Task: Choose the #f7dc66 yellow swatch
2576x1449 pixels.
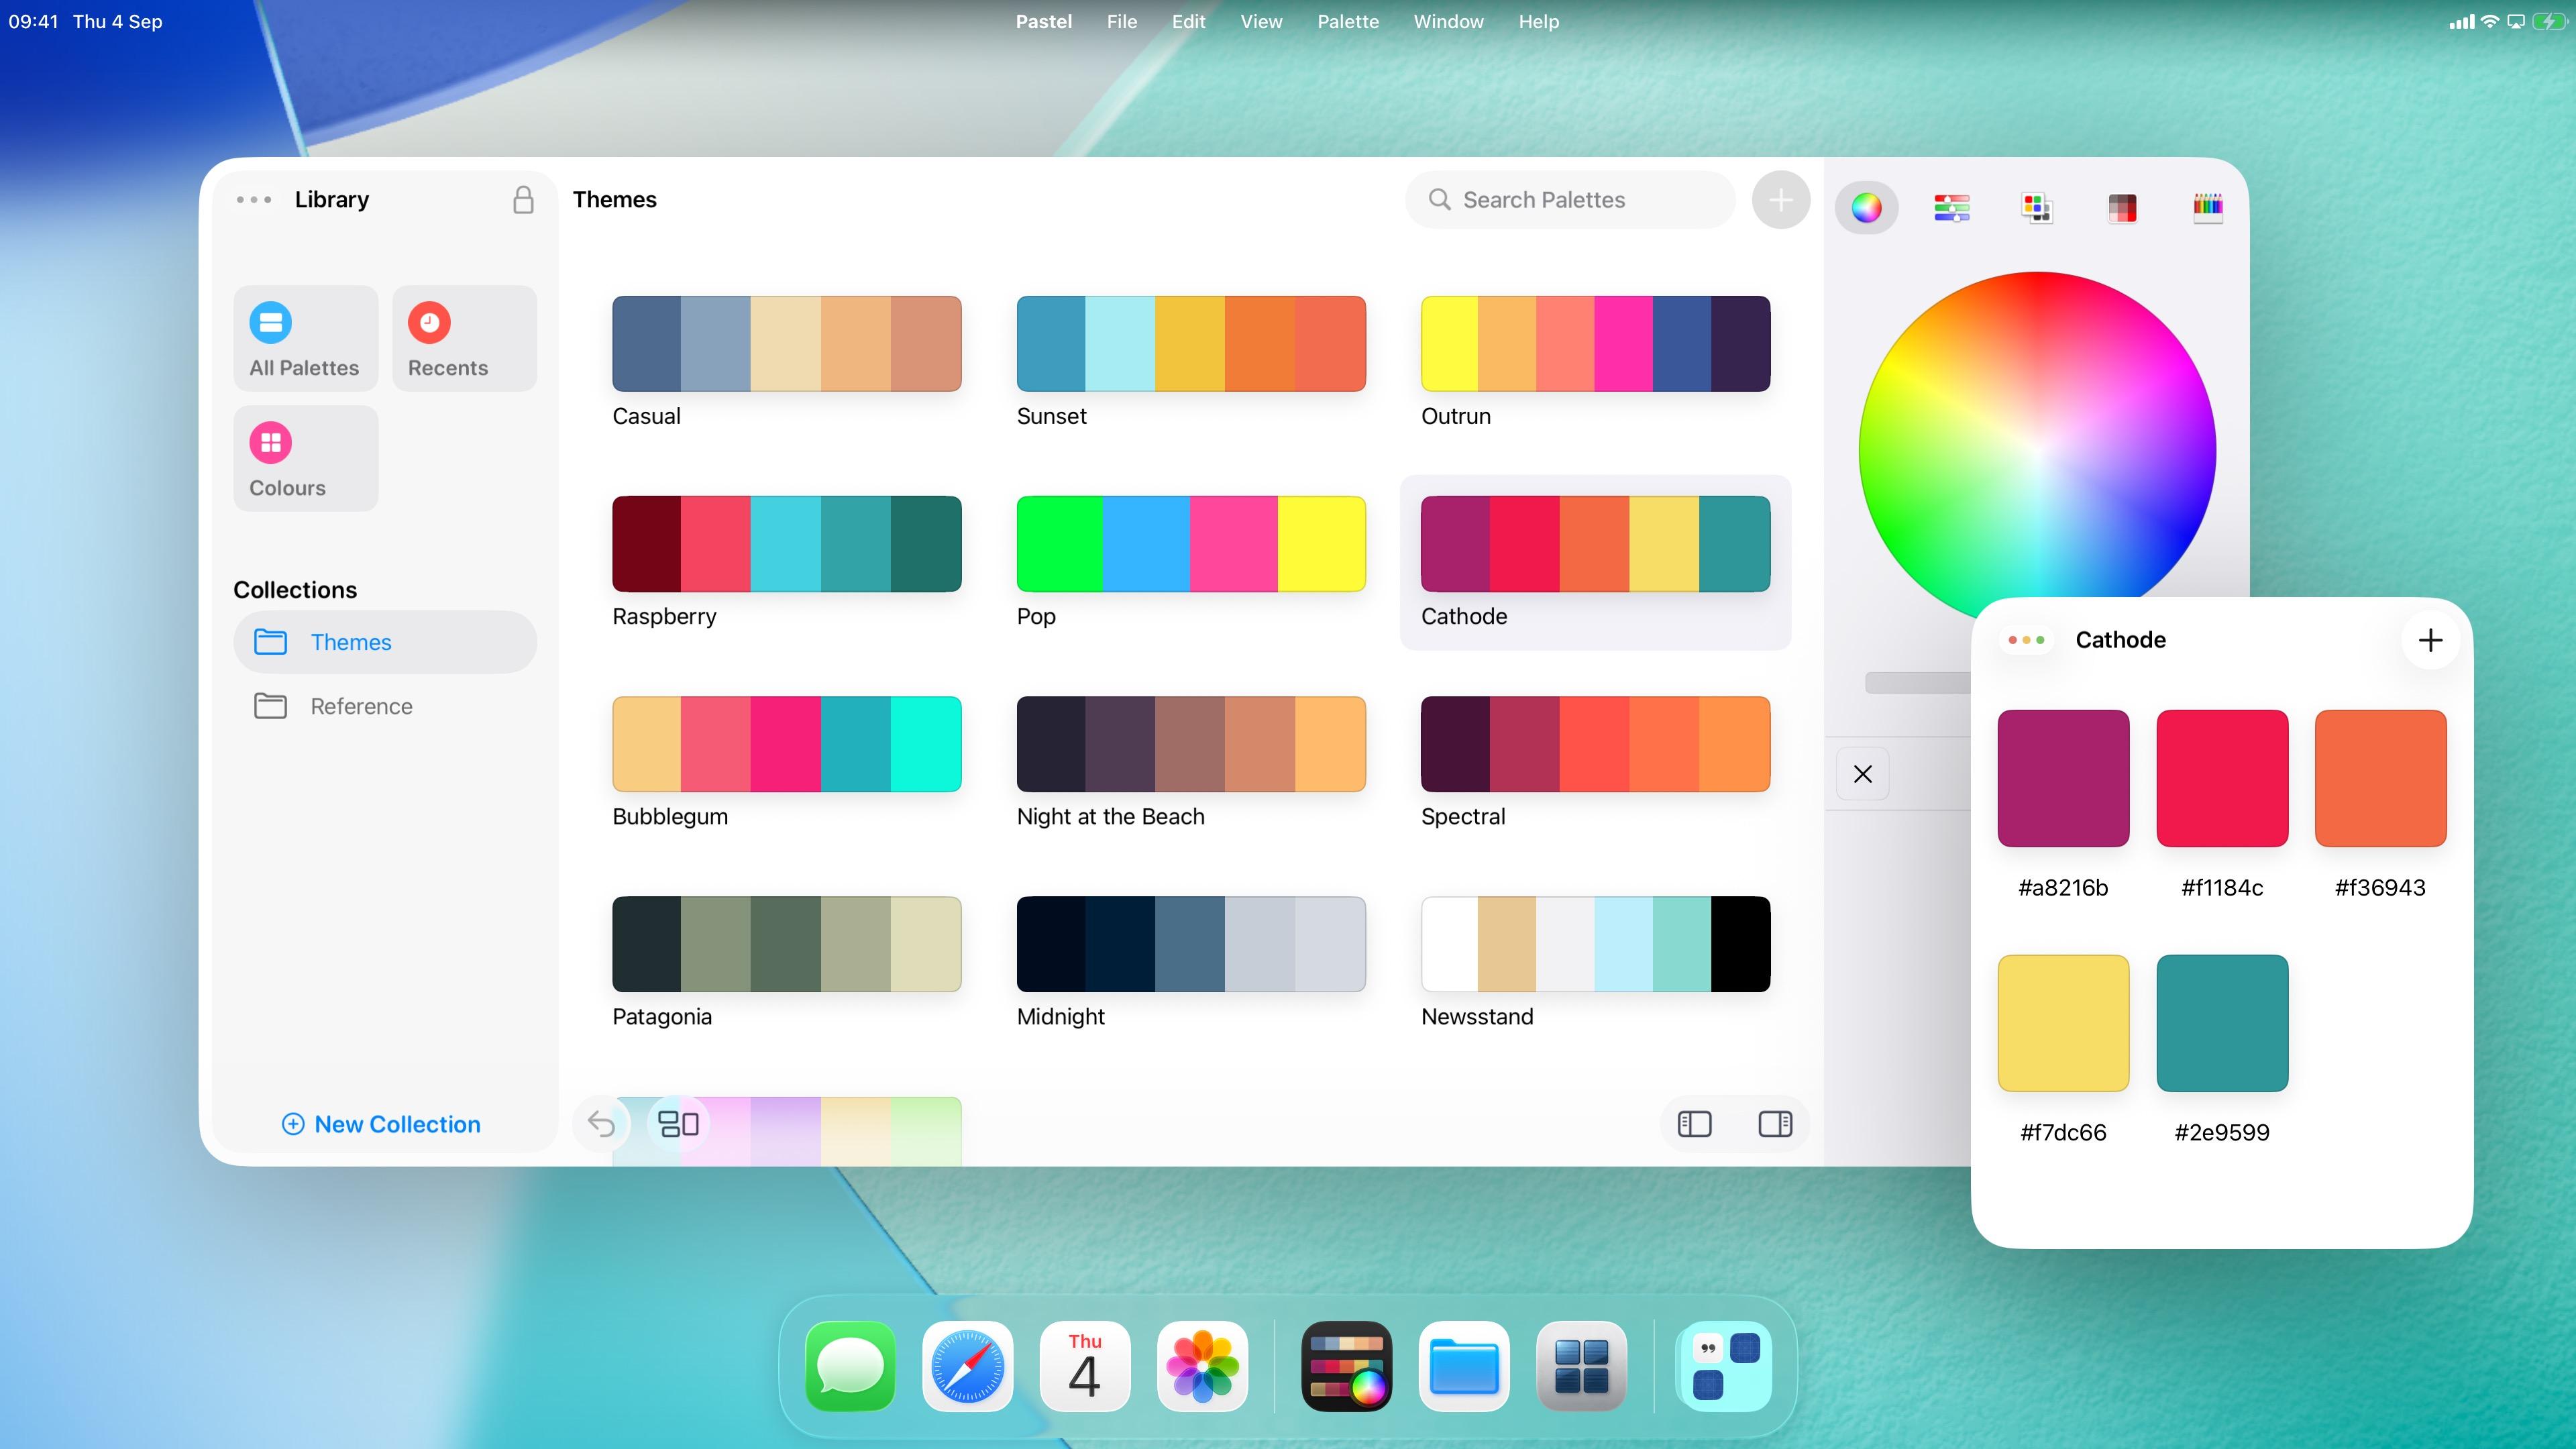Action: (x=2063, y=1023)
